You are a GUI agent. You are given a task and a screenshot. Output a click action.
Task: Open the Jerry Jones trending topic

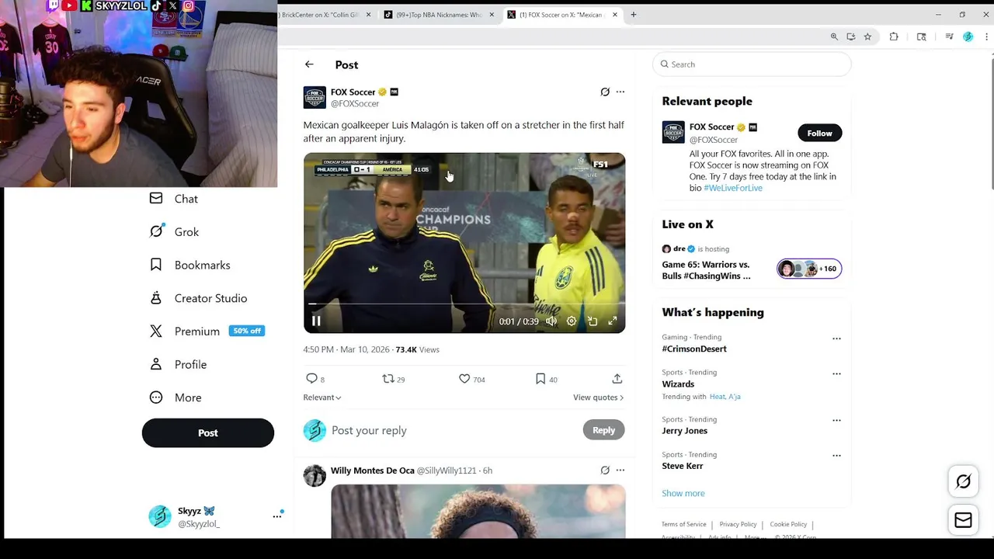tap(685, 431)
